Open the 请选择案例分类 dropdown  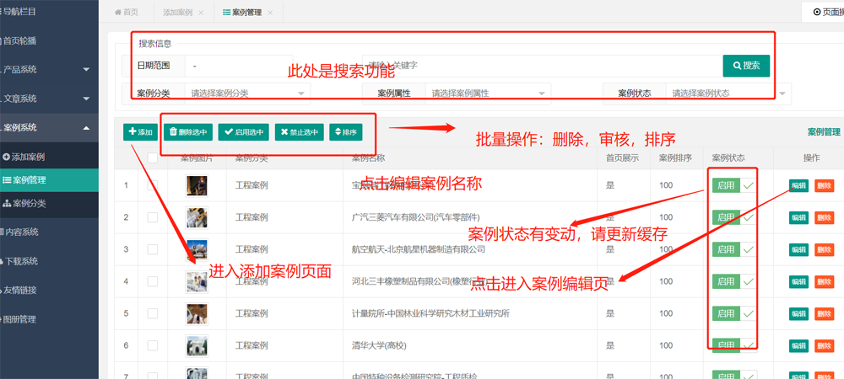247,93
